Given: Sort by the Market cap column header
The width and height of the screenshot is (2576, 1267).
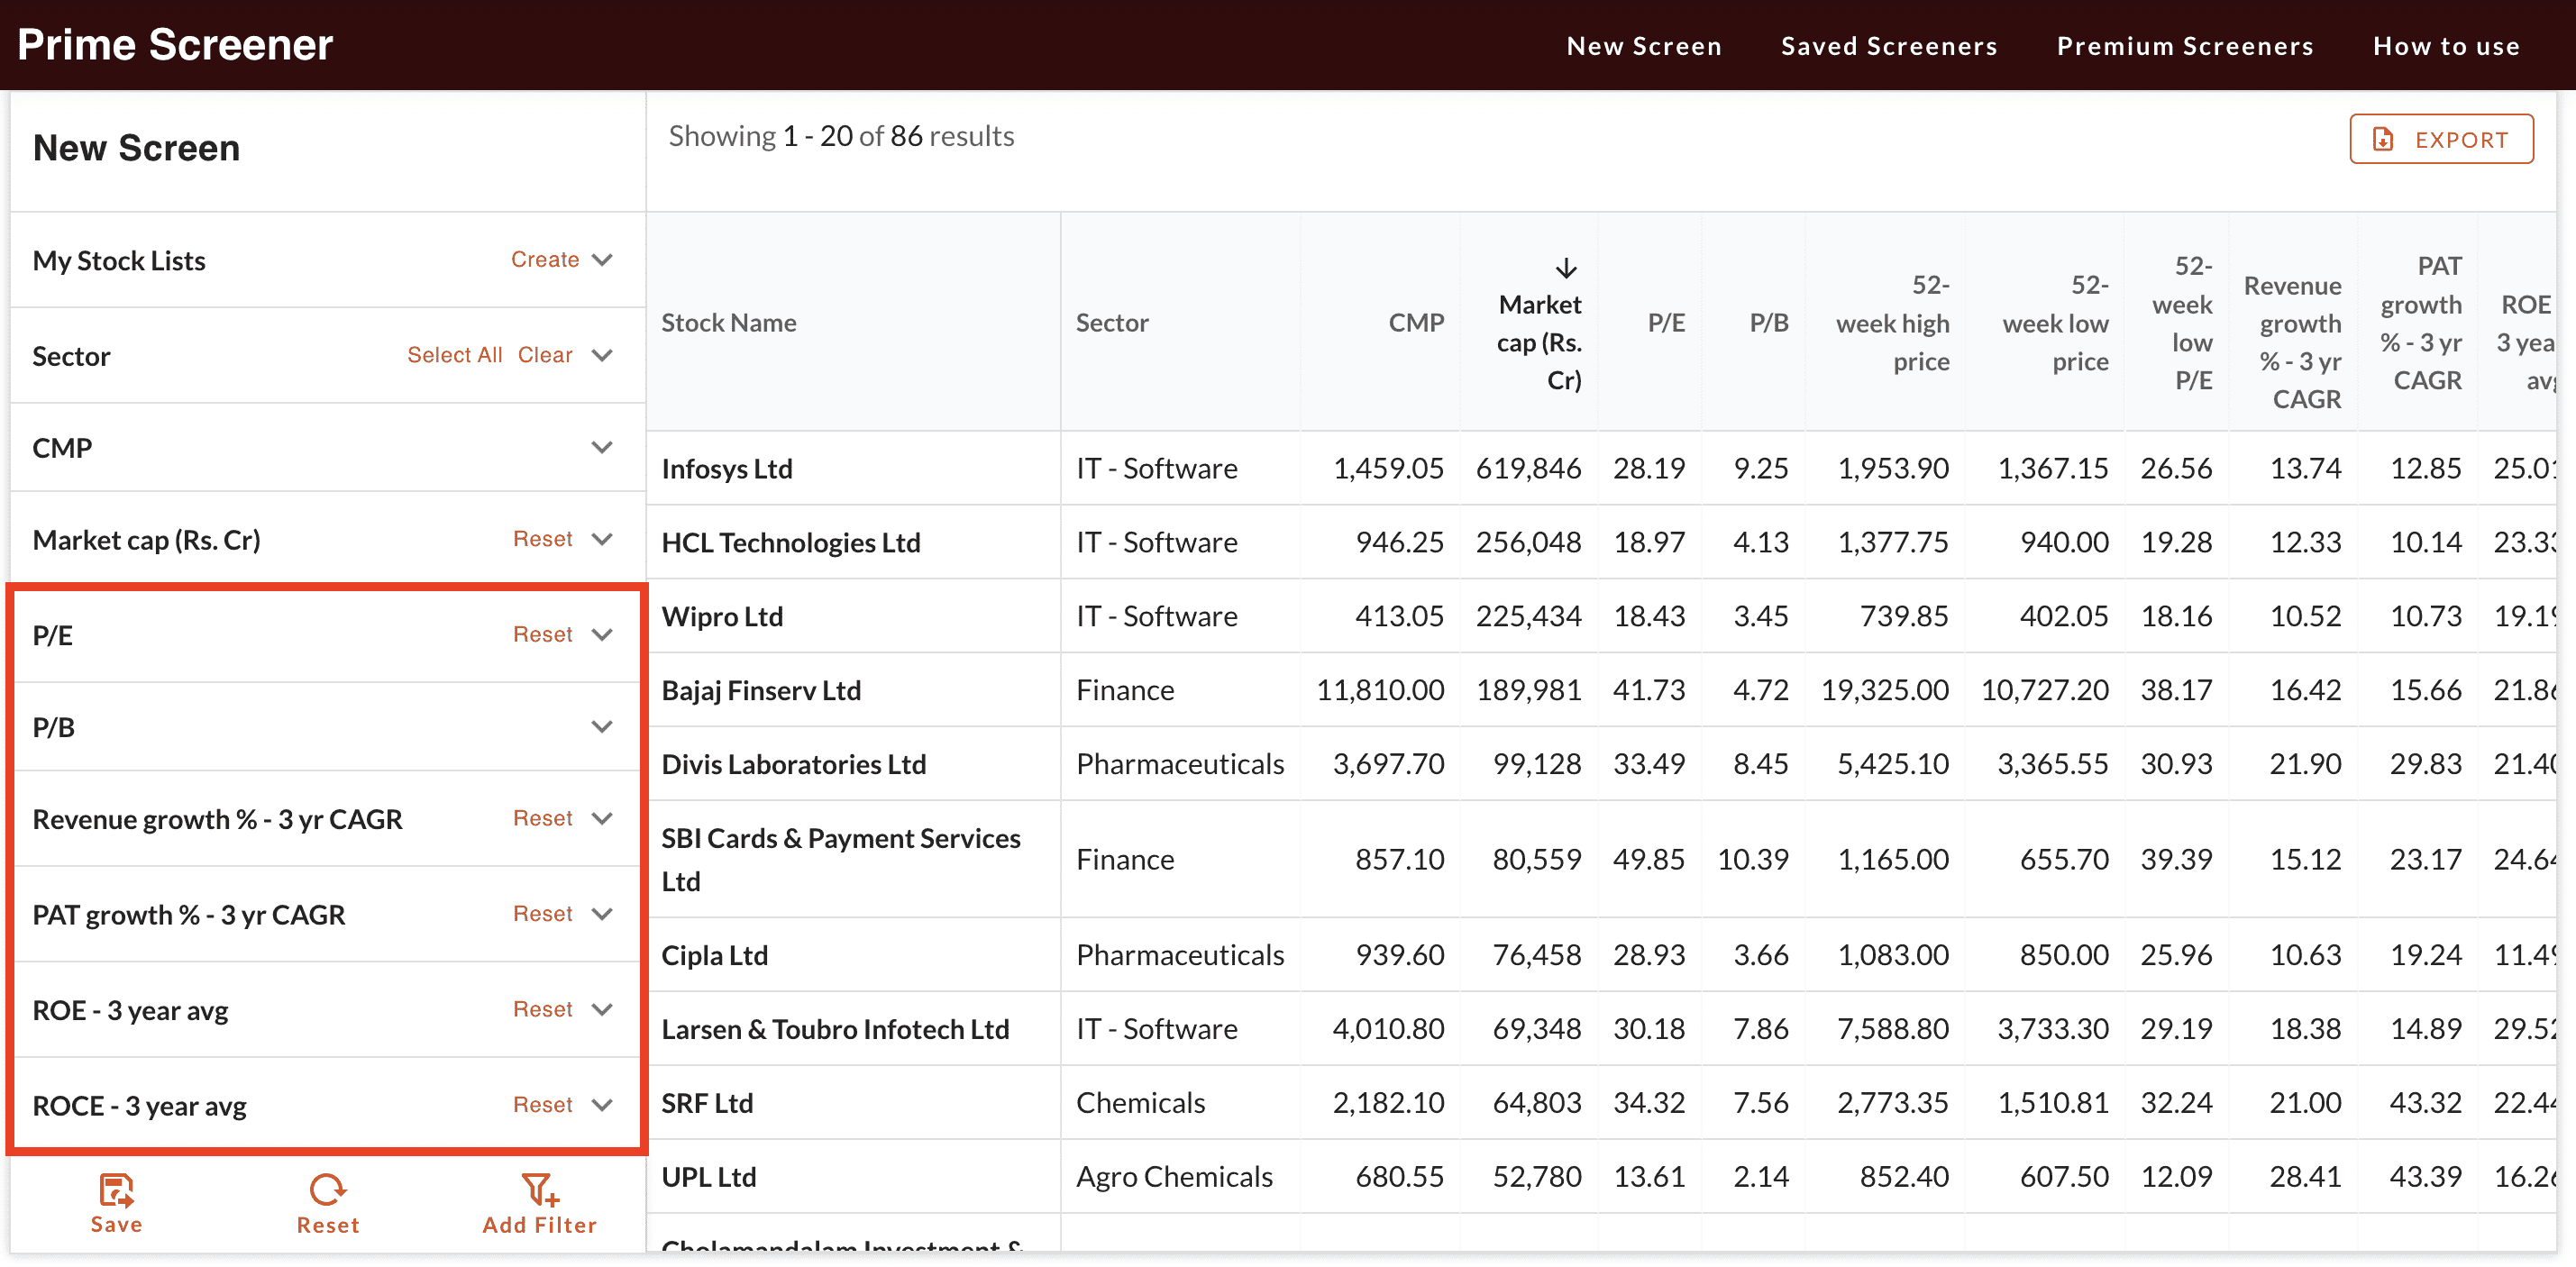Looking at the screenshot, I should point(1539,342).
